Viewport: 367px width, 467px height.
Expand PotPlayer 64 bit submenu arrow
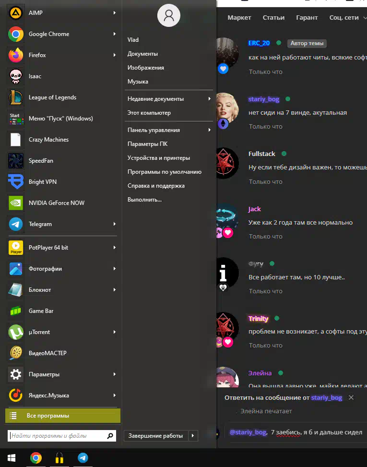point(115,248)
